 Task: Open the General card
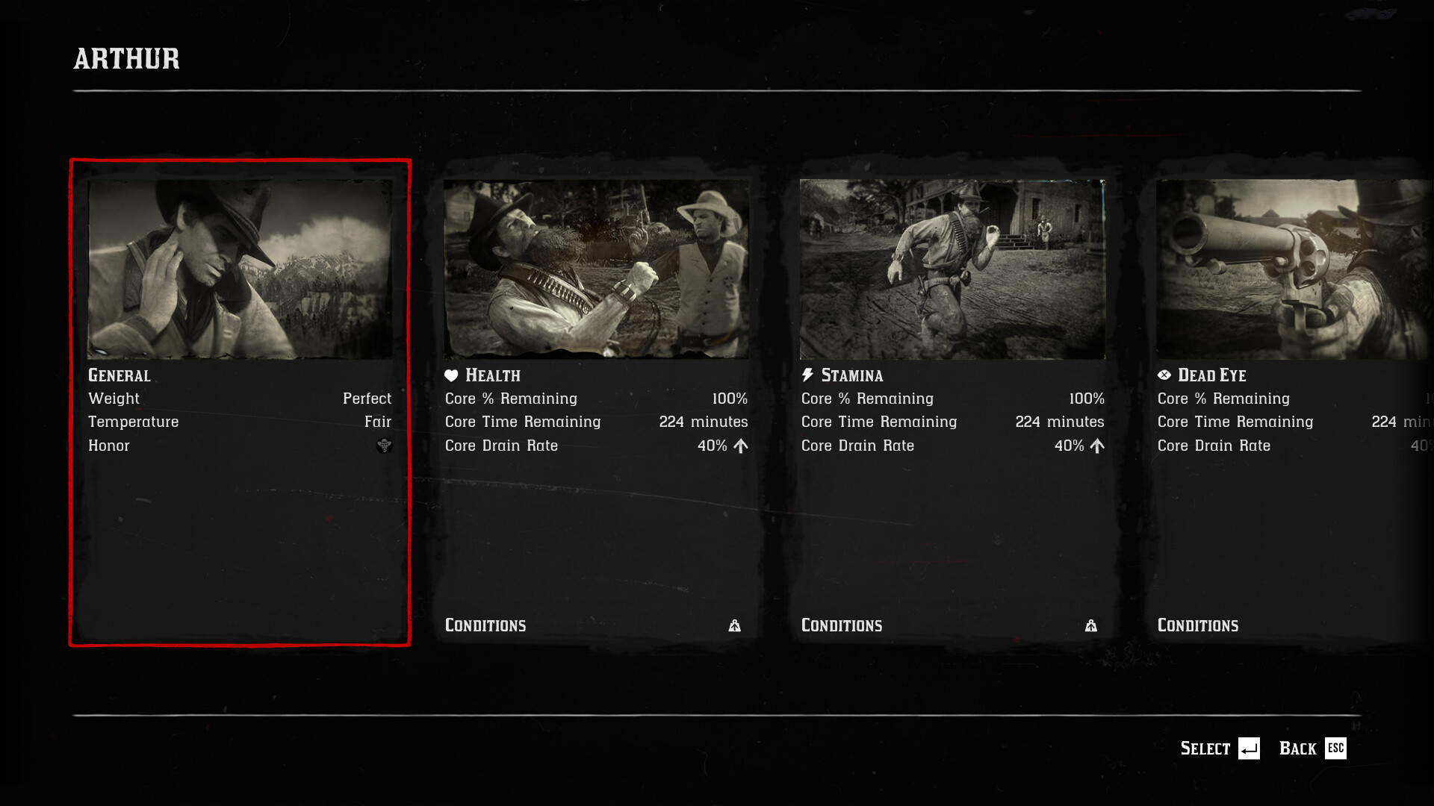240,402
